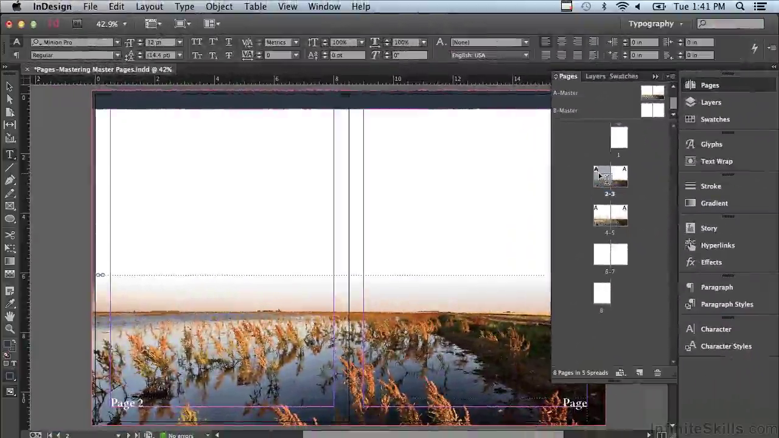
Task: Click the Spotlight search icon
Action: tap(741, 7)
